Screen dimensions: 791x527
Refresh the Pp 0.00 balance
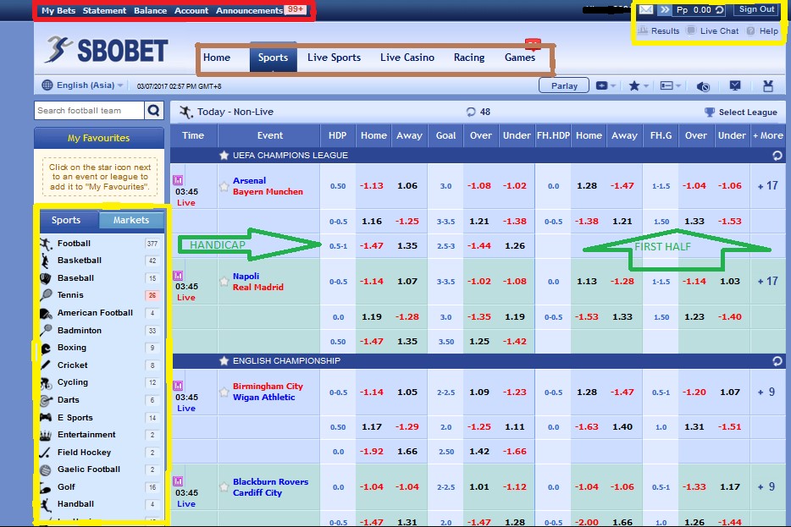coord(720,9)
